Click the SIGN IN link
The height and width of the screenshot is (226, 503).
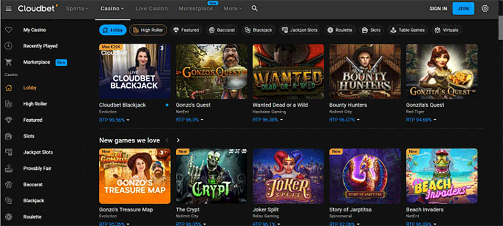438,8
